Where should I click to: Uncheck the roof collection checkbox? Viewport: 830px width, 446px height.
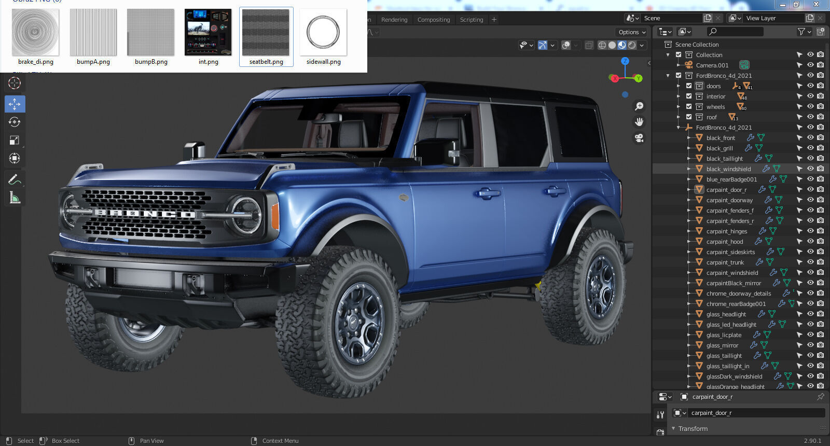(x=689, y=117)
